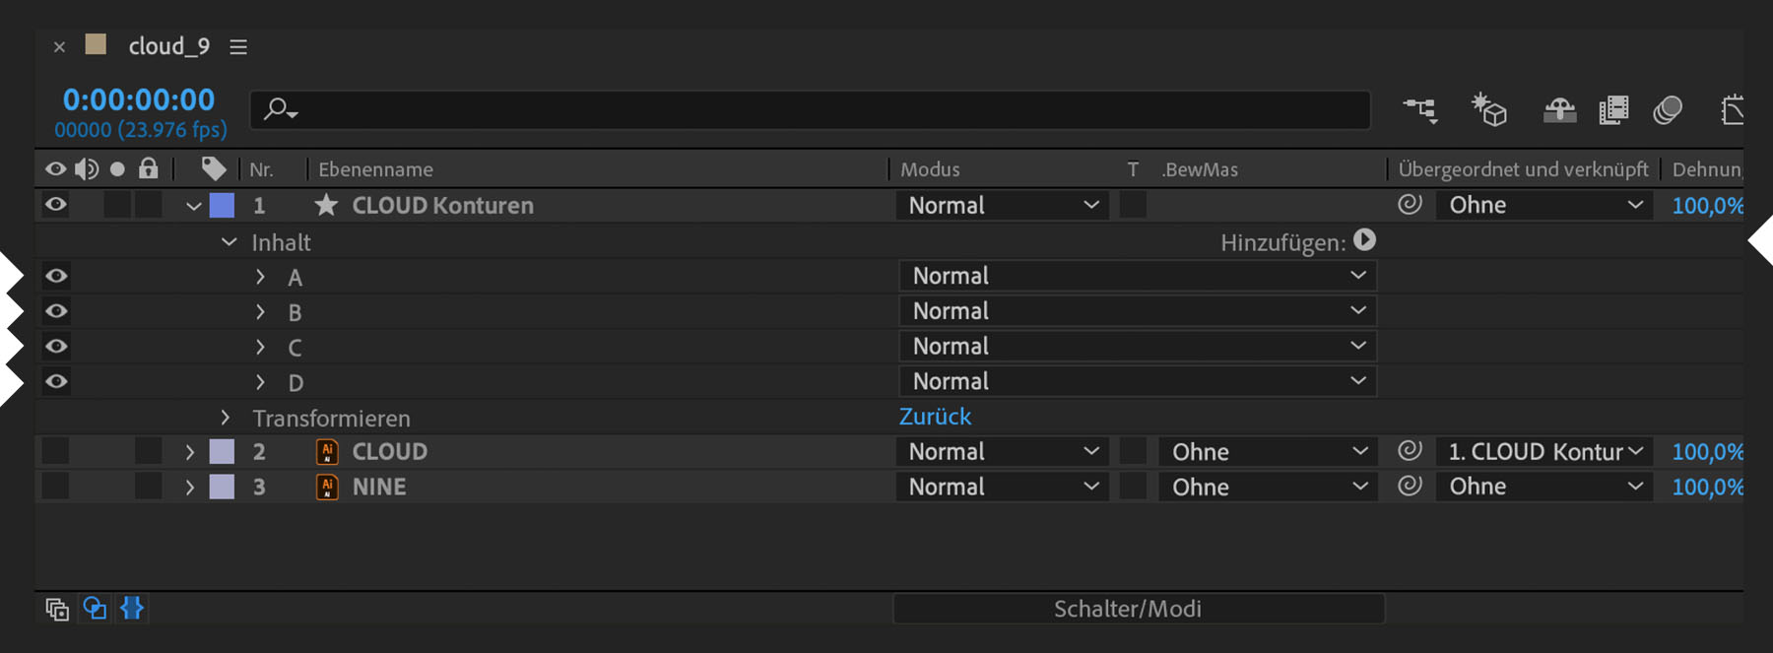This screenshot has width=1773, height=653.
Task: Open the composition mini-flowchart icon
Action: [1419, 109]
